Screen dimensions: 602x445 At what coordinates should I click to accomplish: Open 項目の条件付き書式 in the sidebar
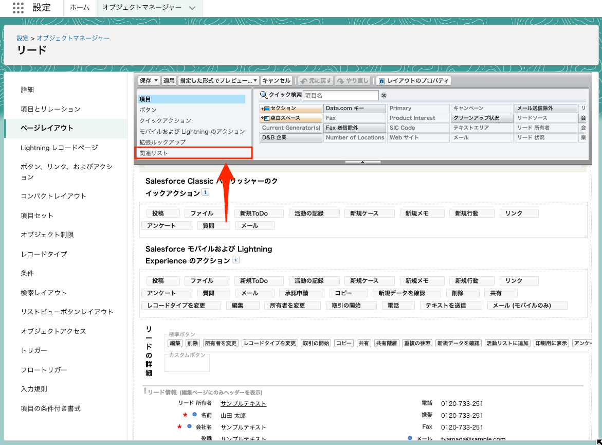tap(51, 408)
